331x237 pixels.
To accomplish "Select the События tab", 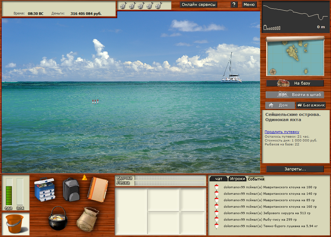I will click(256, 179).
